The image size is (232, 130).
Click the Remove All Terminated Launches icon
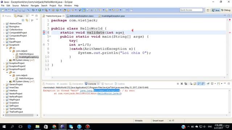point(186,84)
